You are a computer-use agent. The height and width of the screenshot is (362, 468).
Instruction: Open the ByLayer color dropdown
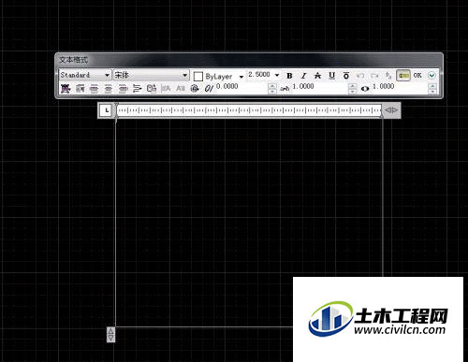[x=241, y=77]
